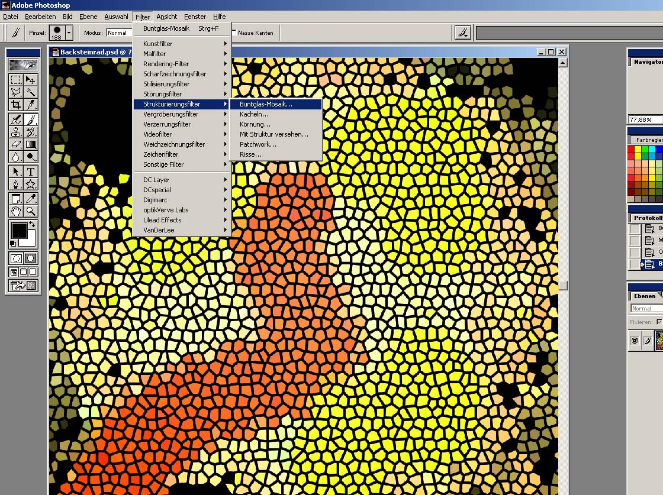Toggle layer visibility eye in Ebenen panel
This screenshot has width=663, height=495.
pos(635,341)
